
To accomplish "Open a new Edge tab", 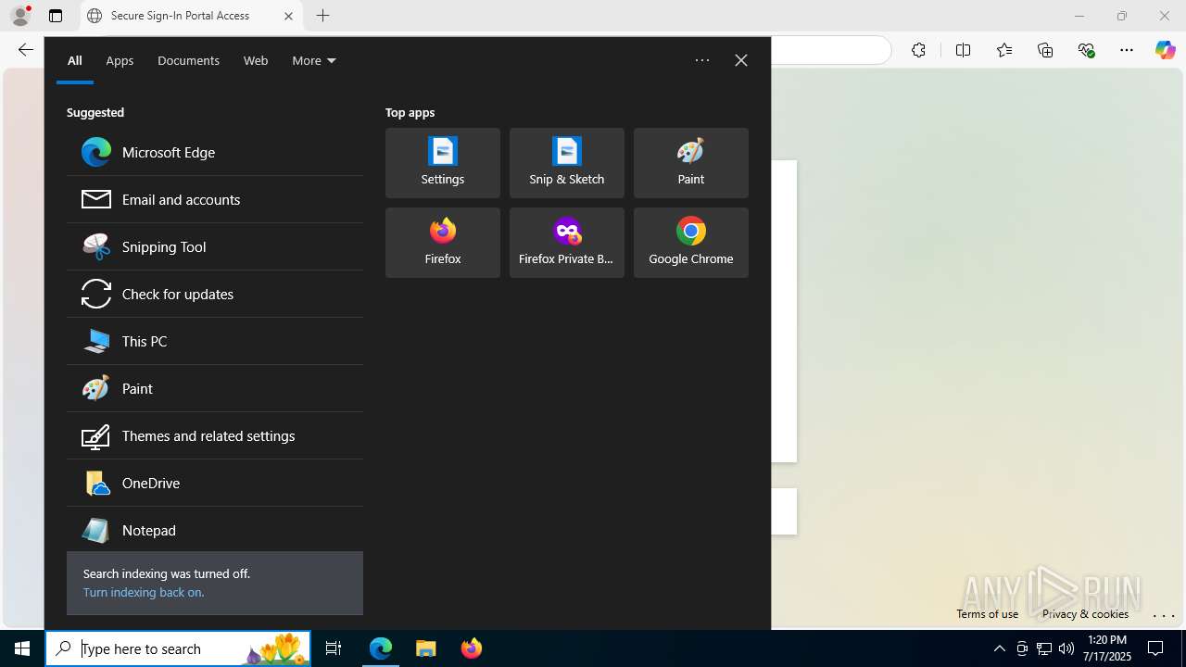I will pos(322,16).
